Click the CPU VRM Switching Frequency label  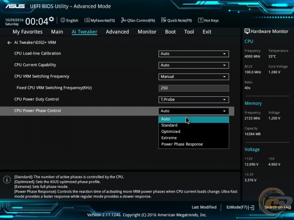[42, 77]
